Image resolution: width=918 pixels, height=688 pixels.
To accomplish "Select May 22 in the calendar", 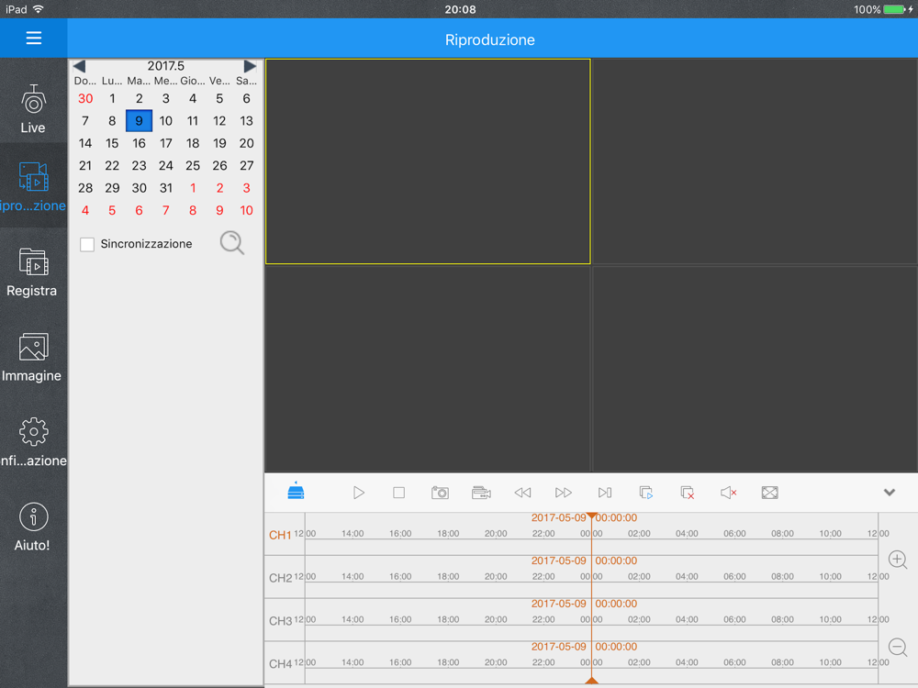I will click(112, 165).
